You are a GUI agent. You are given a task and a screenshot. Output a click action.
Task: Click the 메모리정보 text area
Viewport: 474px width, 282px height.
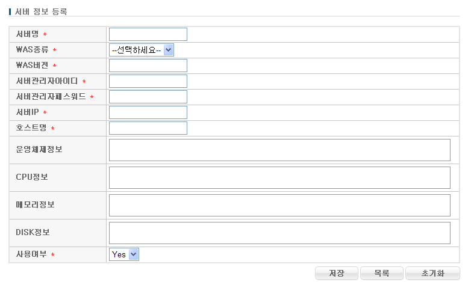[279, 205]
